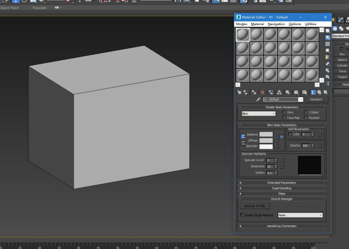
Task: Click Go Forward to Sibling icon
Action: [x=325, y=92]
